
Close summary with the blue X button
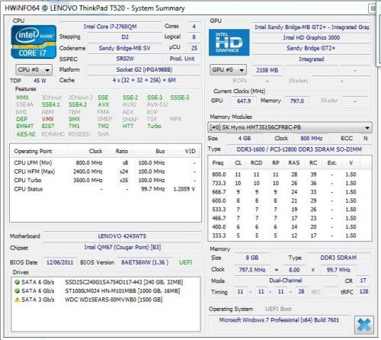click(x=364, y=325)
